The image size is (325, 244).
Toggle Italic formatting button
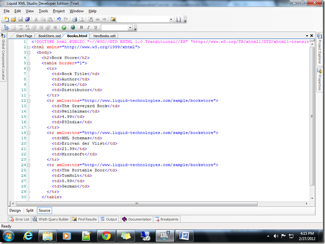[x=88, y=27]
